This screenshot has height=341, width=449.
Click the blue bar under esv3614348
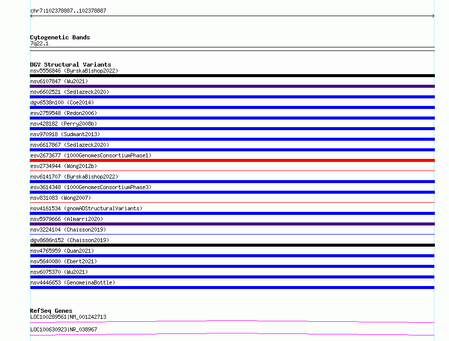[x=232, y=192]
